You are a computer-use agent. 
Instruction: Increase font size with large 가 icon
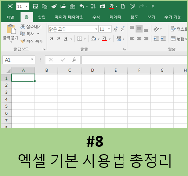[x=115, y=29]
